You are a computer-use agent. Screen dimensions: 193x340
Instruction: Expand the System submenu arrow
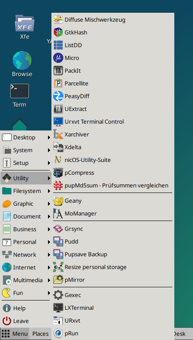(49, 150)
